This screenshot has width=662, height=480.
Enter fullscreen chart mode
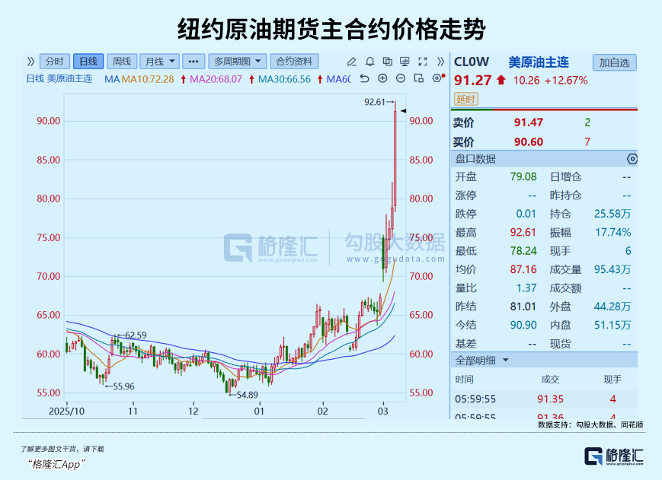tap(423, 62)
